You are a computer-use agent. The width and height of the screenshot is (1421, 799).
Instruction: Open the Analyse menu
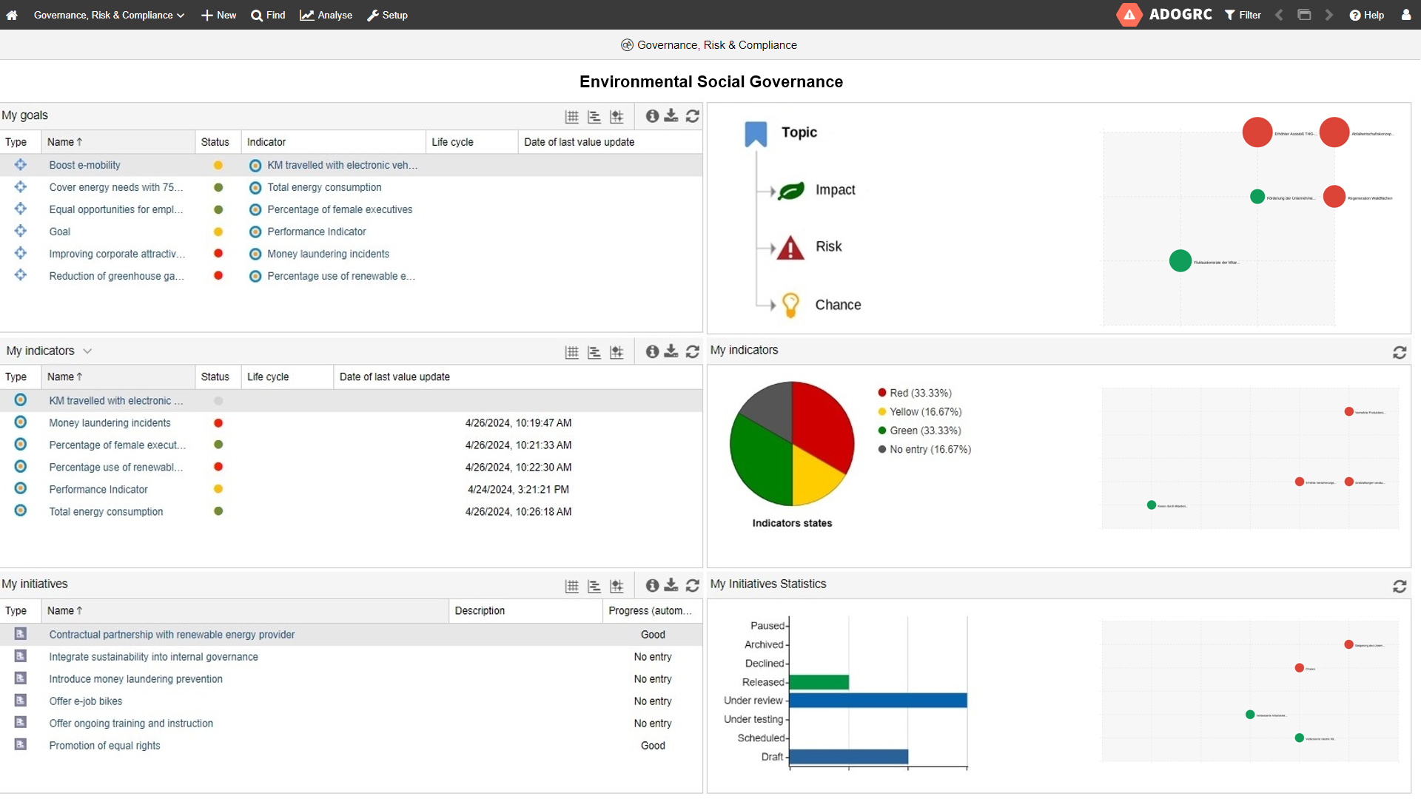(x=326, y=15)
